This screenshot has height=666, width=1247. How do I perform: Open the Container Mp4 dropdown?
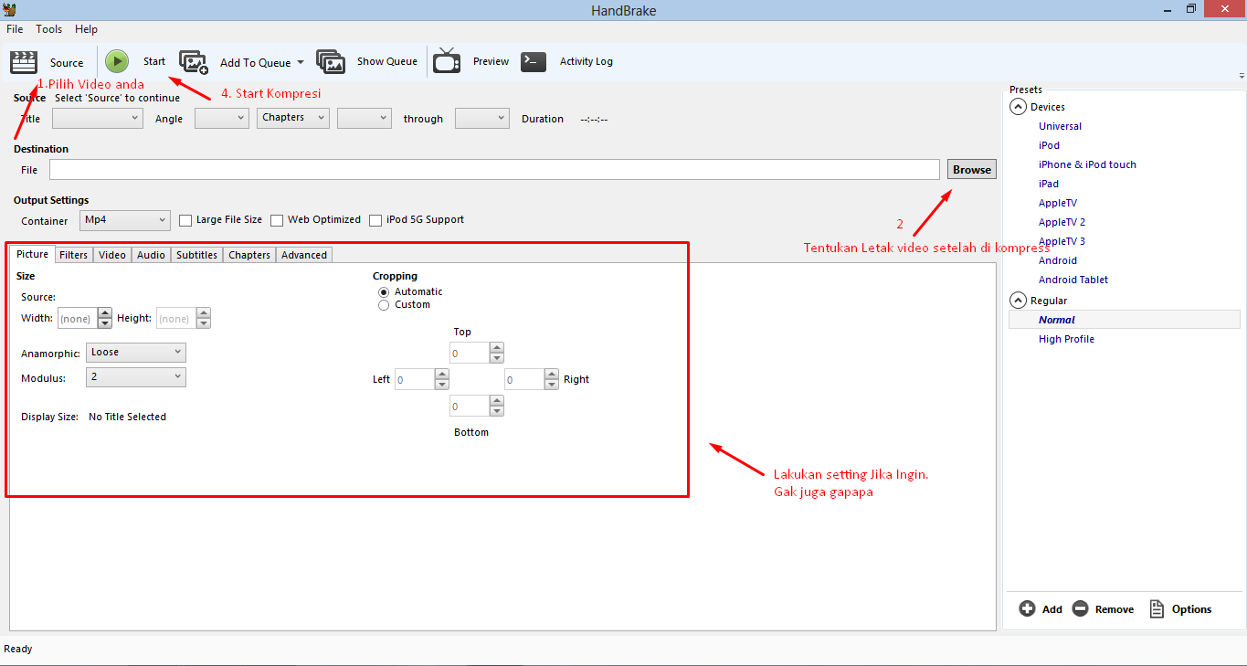pos(125,220)
